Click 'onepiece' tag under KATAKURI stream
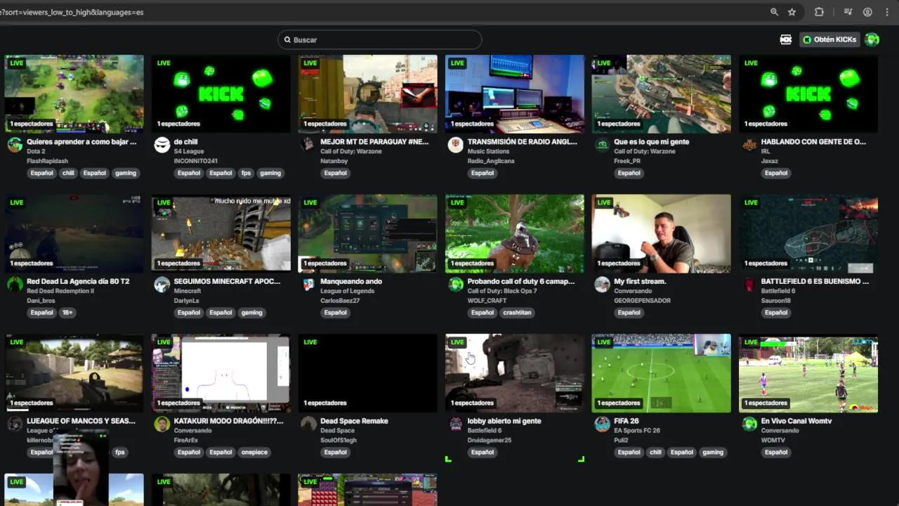Screen dimensions: 899x506 coord(254,452)
